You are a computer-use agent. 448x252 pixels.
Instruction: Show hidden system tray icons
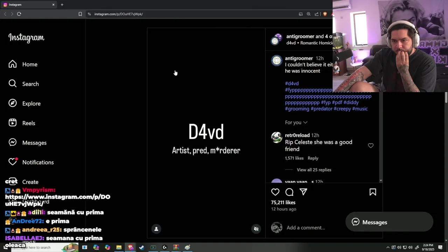[387, 247]
